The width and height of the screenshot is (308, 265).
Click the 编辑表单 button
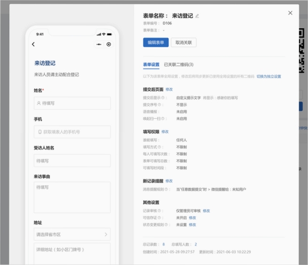point(156,42)
